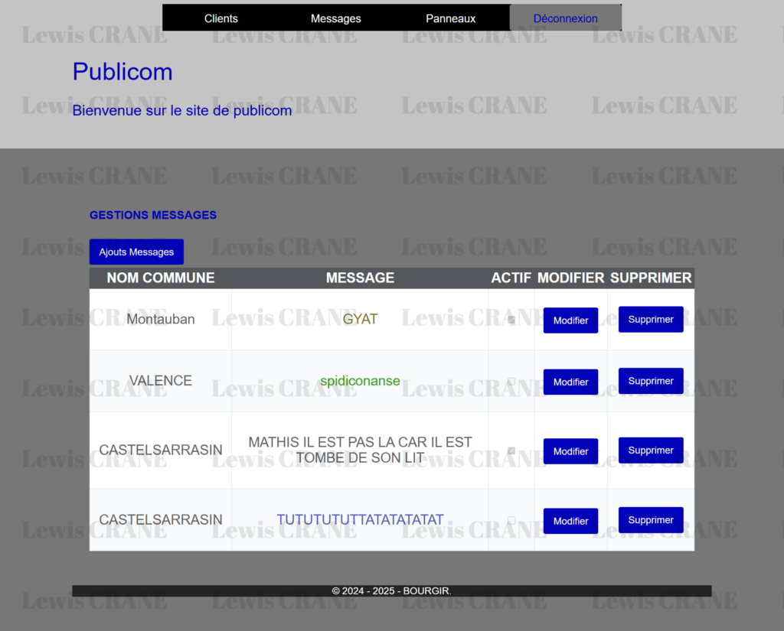Click the 2024 - 2025 BOURGIR footer text
This screenshot has width=784, height=631.
click(x=391, y=591)
